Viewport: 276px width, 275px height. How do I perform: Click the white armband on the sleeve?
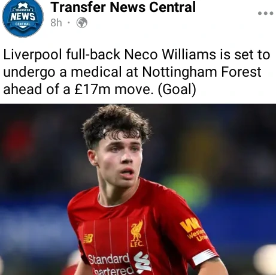point(205,256)
